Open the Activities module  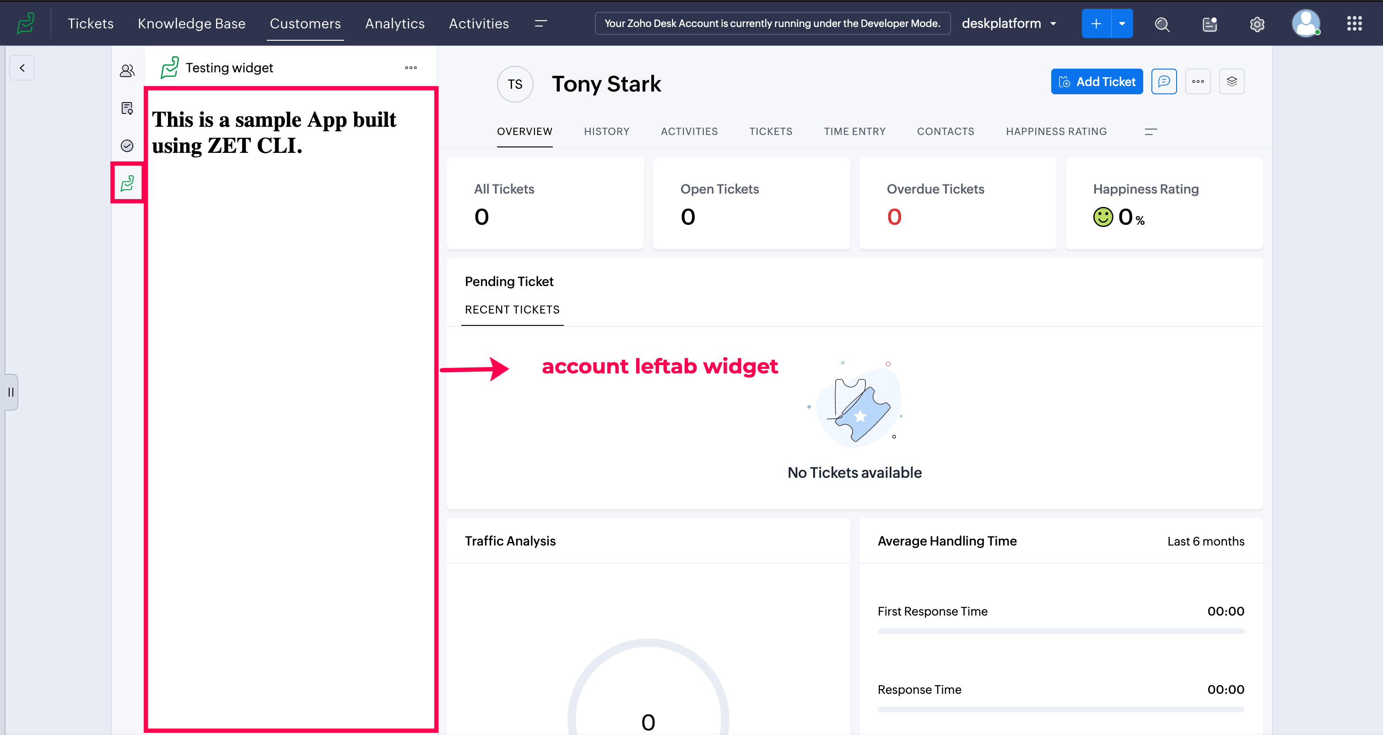point(478,23)
